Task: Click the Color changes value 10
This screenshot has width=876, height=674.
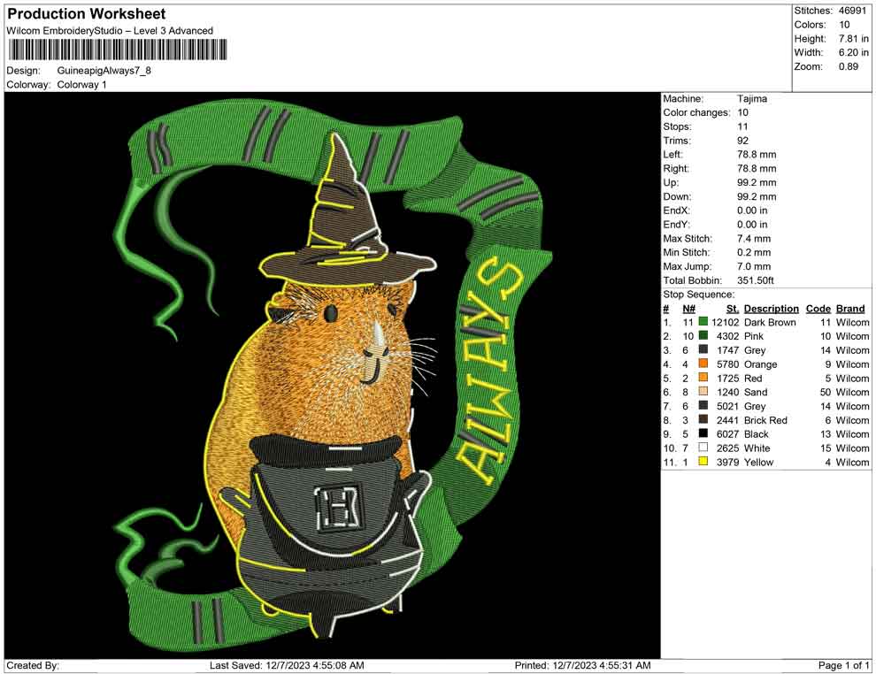Action: click(x=742, y=113)
